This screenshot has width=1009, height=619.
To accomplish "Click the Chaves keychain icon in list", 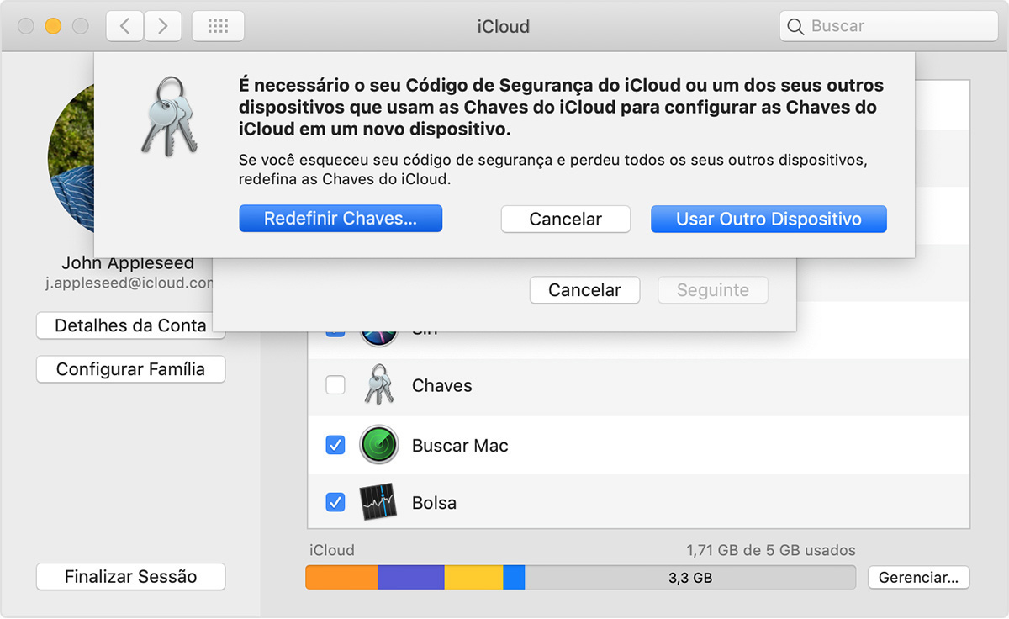I will [x=378, y=386].
